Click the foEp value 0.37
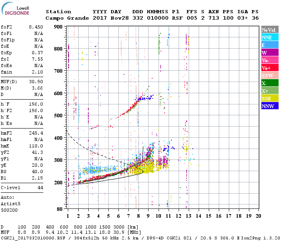 pos(37,53)
